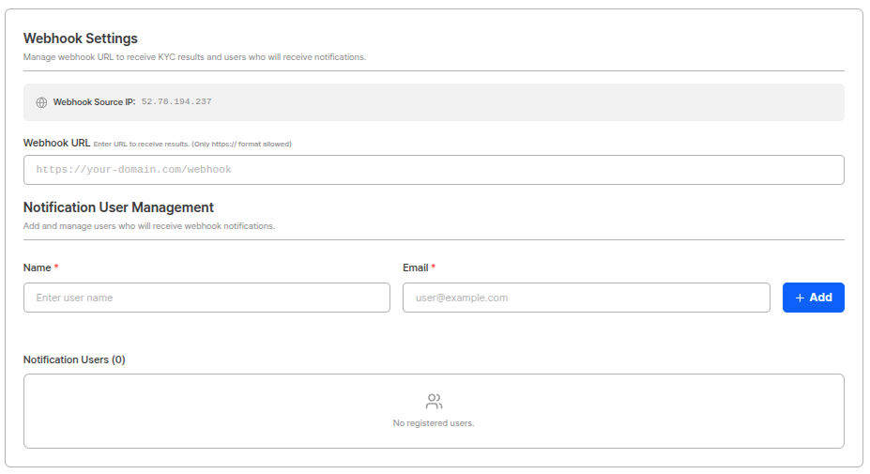The image size is (870, 474).
Task: Click the Name field label
Action: pyautogui.click(x=38, y=268)
